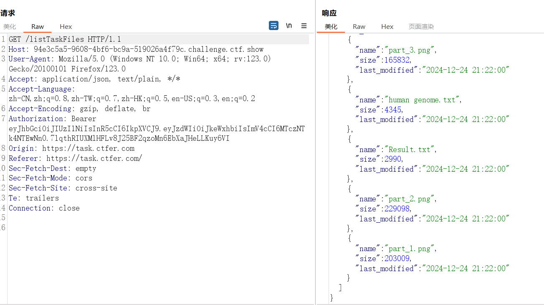Click the JWT token text starting eyJhbGci
The height and width of the screenshot is (305, 544).
[157, 134]
